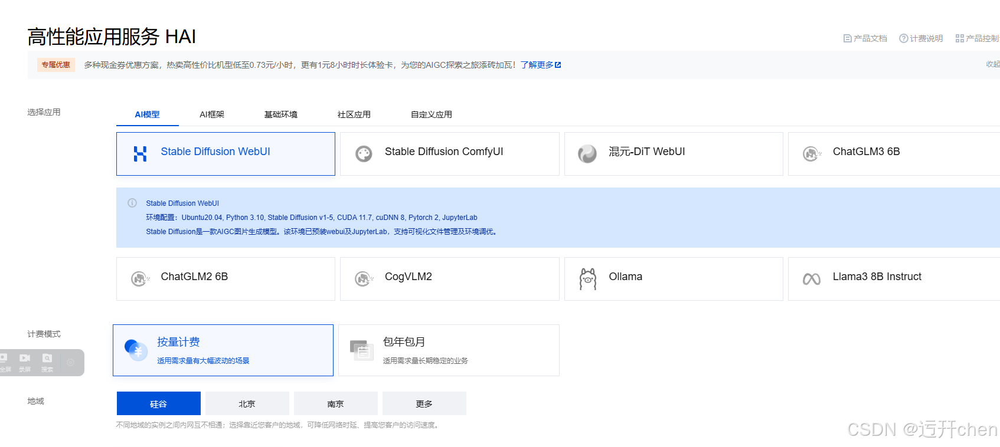Click the 专属优惠 tag
This screenshot has height=447, width=1000.
[55, 65]
